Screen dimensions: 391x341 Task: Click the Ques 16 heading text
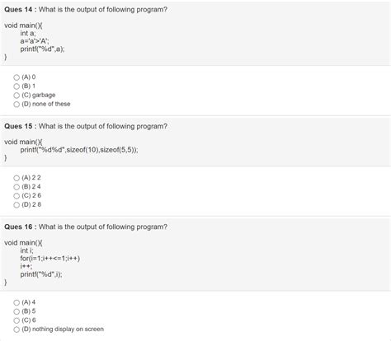(x=86, y=227)
